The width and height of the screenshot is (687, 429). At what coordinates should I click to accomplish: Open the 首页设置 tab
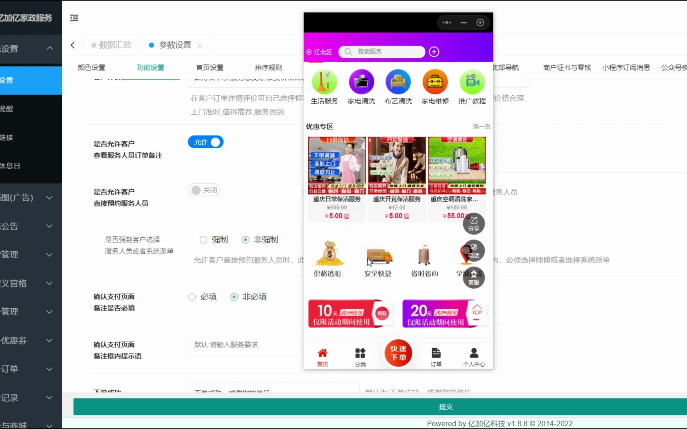click(x=210, y=68)
